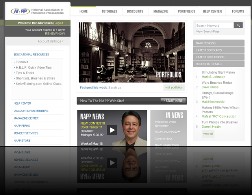
Task: Open Grungy, Surreal Image Effect tutorial
Action: pos(217,95)
